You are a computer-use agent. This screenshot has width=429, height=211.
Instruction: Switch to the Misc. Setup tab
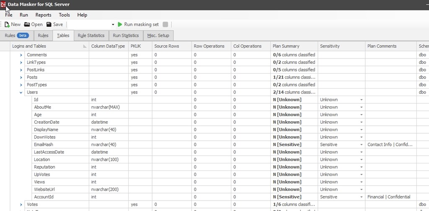click(x=158, y=36)
